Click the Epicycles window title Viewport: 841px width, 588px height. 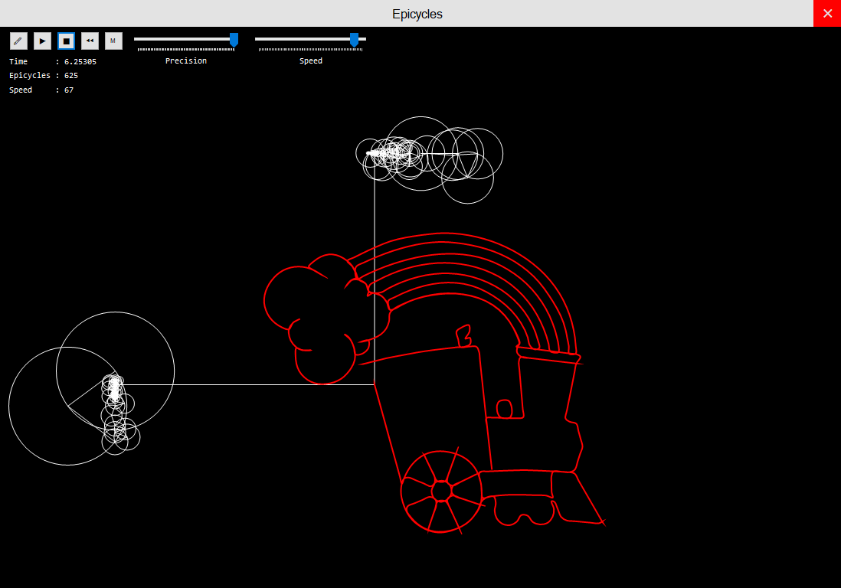(x=417, y=14)
